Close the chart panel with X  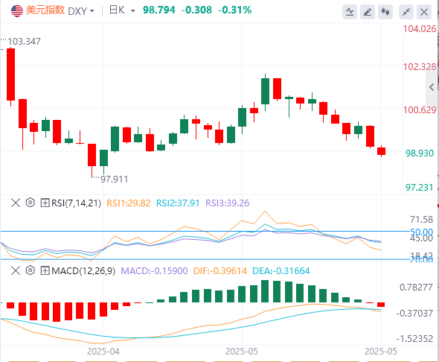point(424,12)
